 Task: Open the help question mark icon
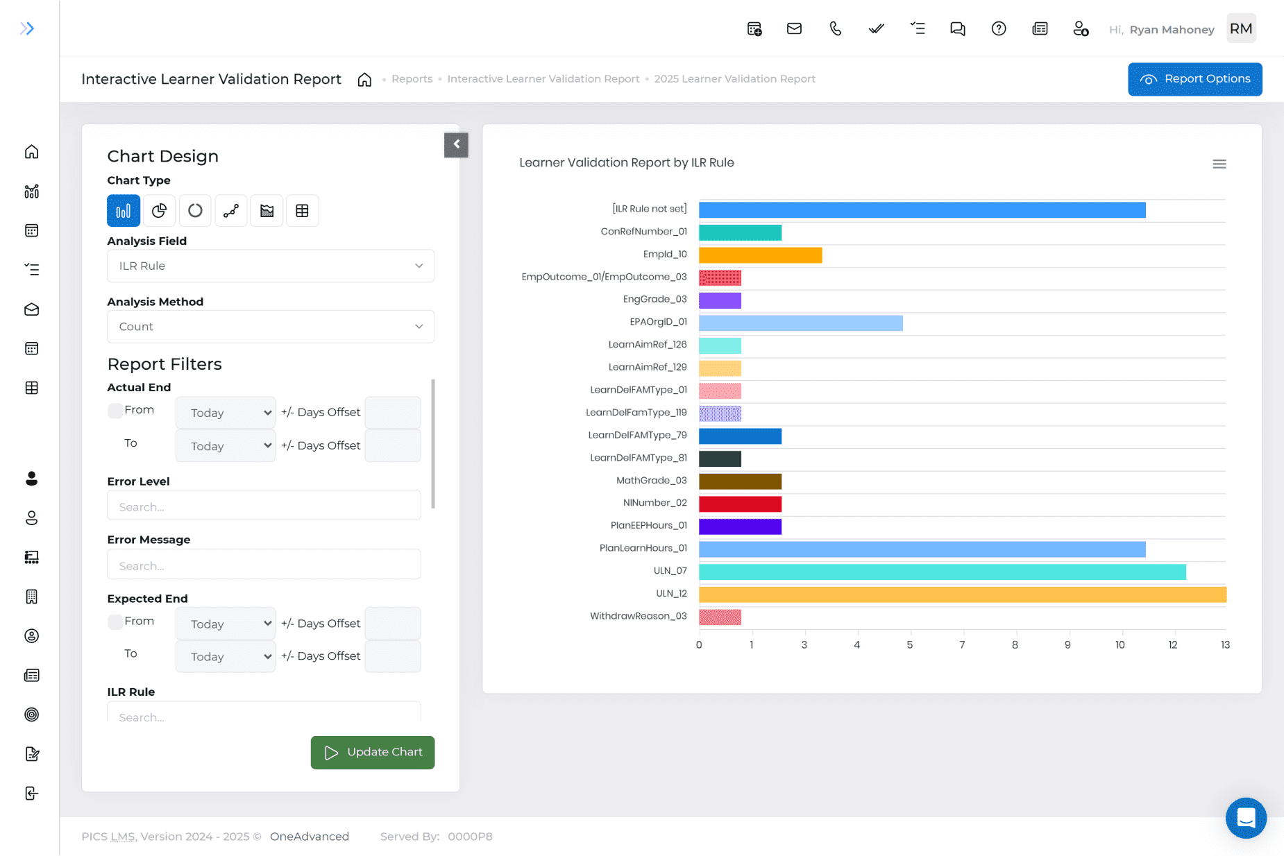998,28
